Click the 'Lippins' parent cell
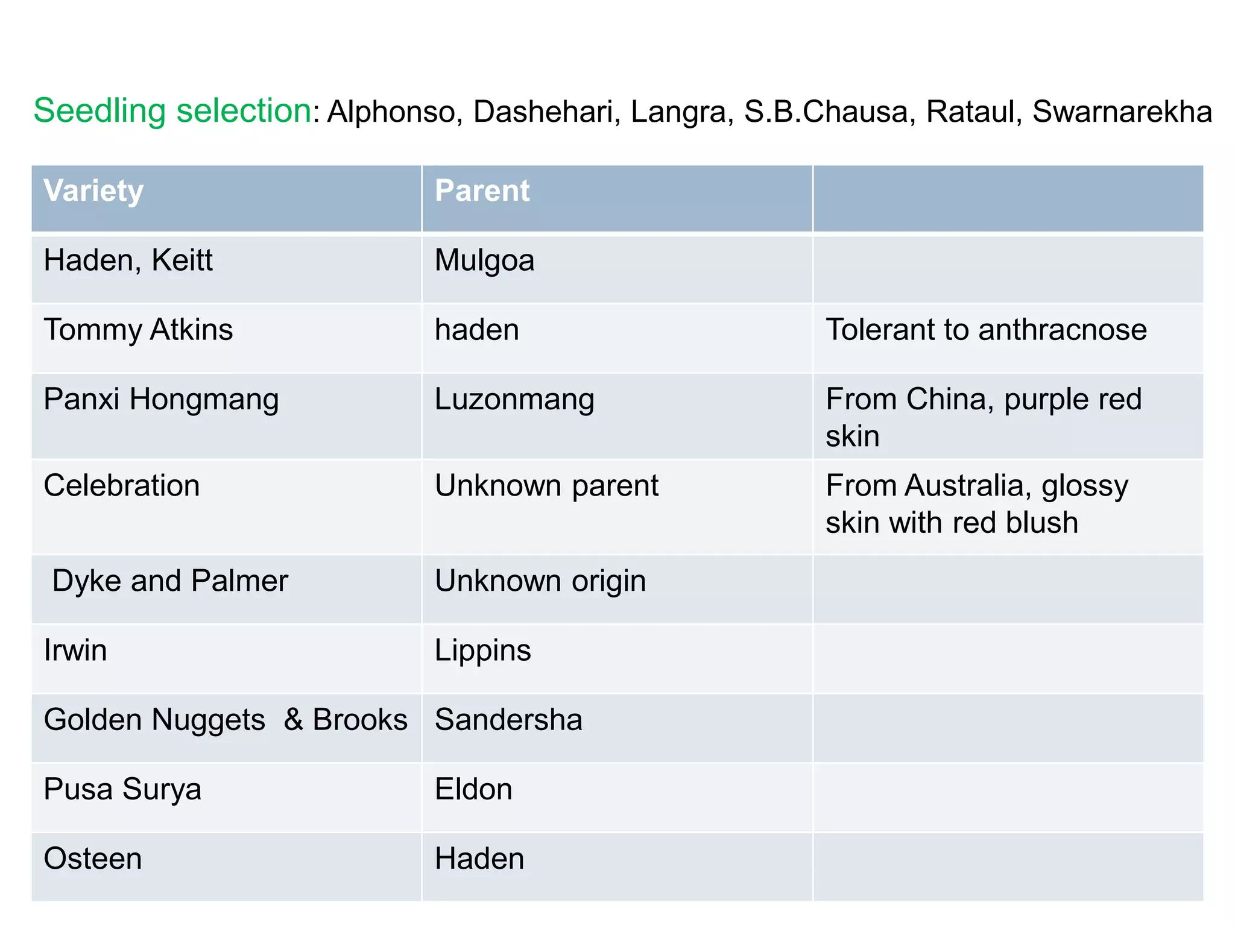 point(482,650)
